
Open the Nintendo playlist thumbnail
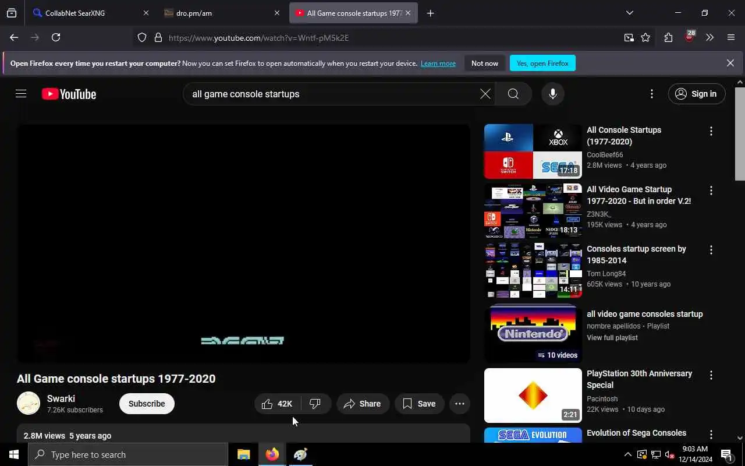(533, 334)
